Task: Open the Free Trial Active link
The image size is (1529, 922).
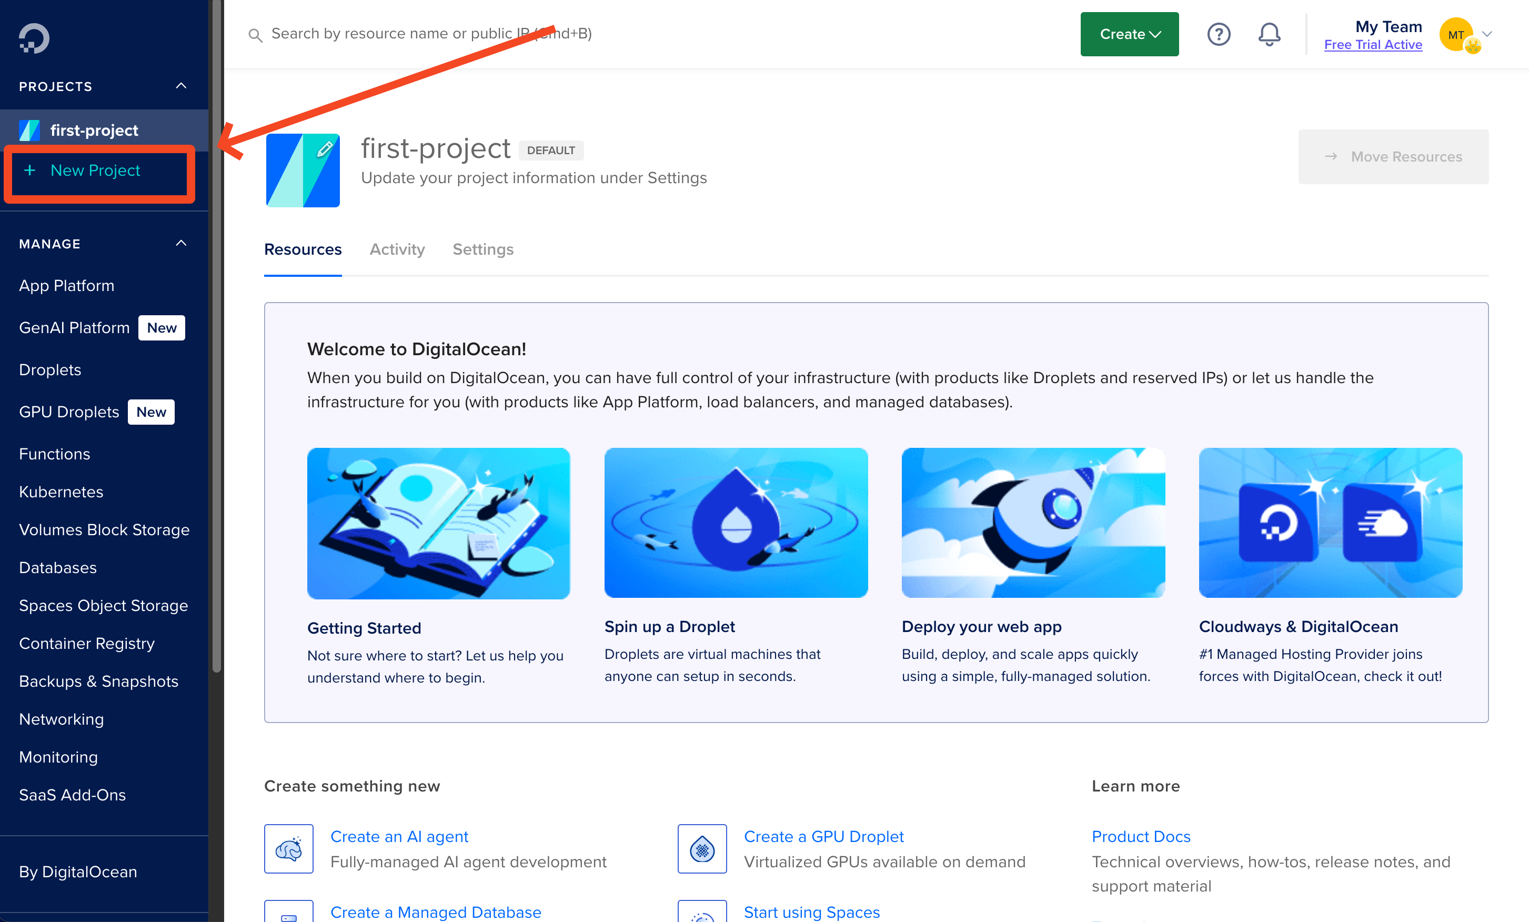Action: click(x=1373, y=45)
